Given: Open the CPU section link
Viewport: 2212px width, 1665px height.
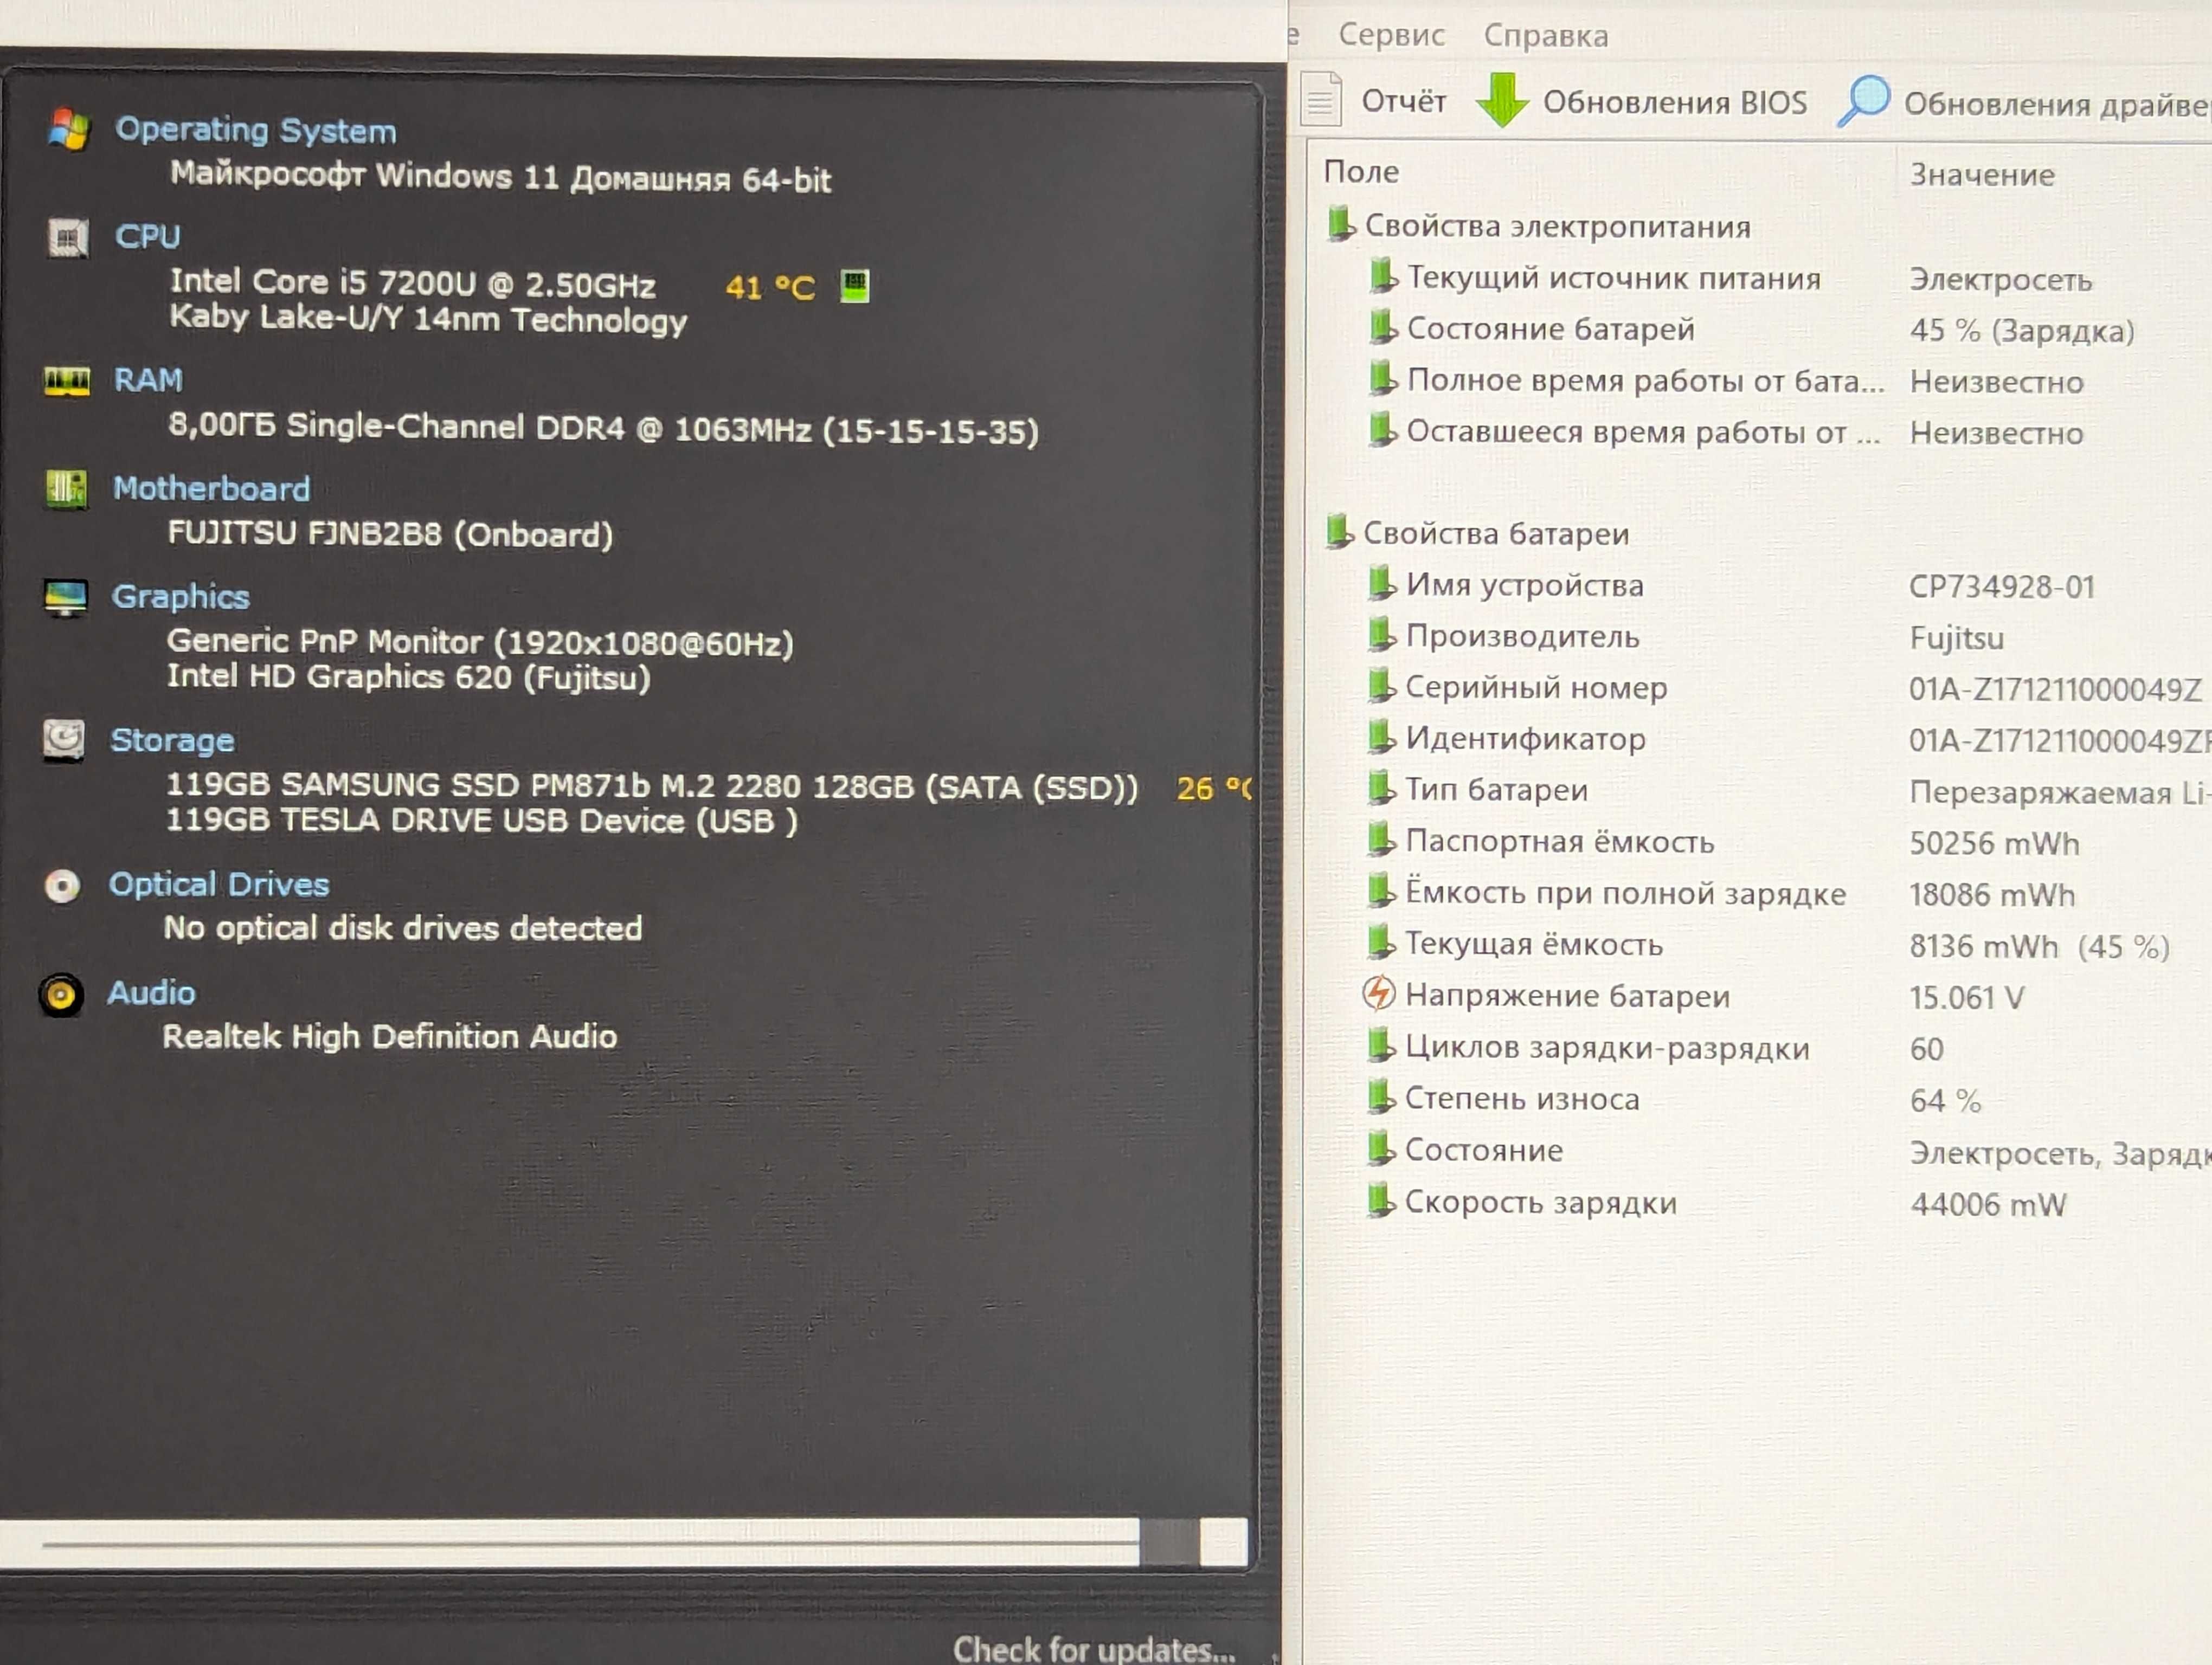Looking at the screenshot, I should tap(147, 237).
